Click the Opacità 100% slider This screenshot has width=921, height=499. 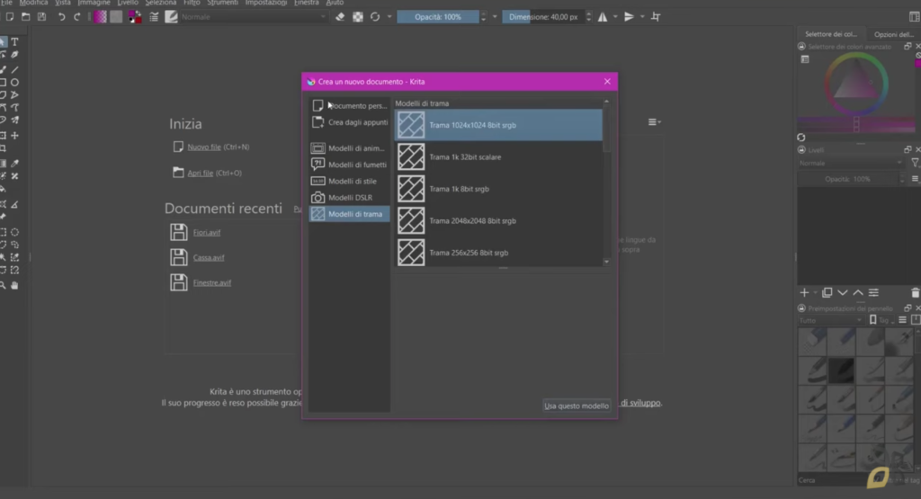click(438, 17)
